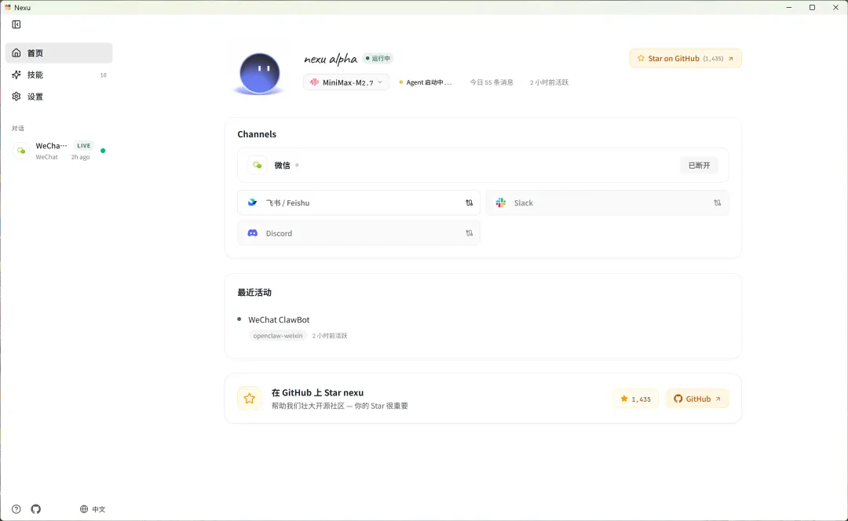Click the connect arrows icon for Discord

469,233
